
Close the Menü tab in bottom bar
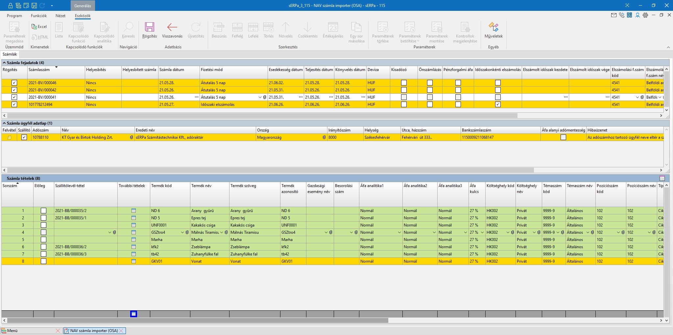point(58,331)
